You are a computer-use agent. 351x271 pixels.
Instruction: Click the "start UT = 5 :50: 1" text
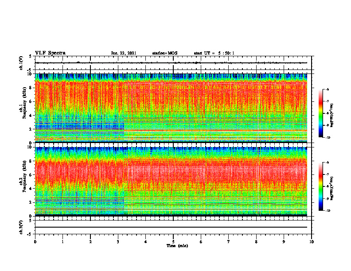[214, 53]
